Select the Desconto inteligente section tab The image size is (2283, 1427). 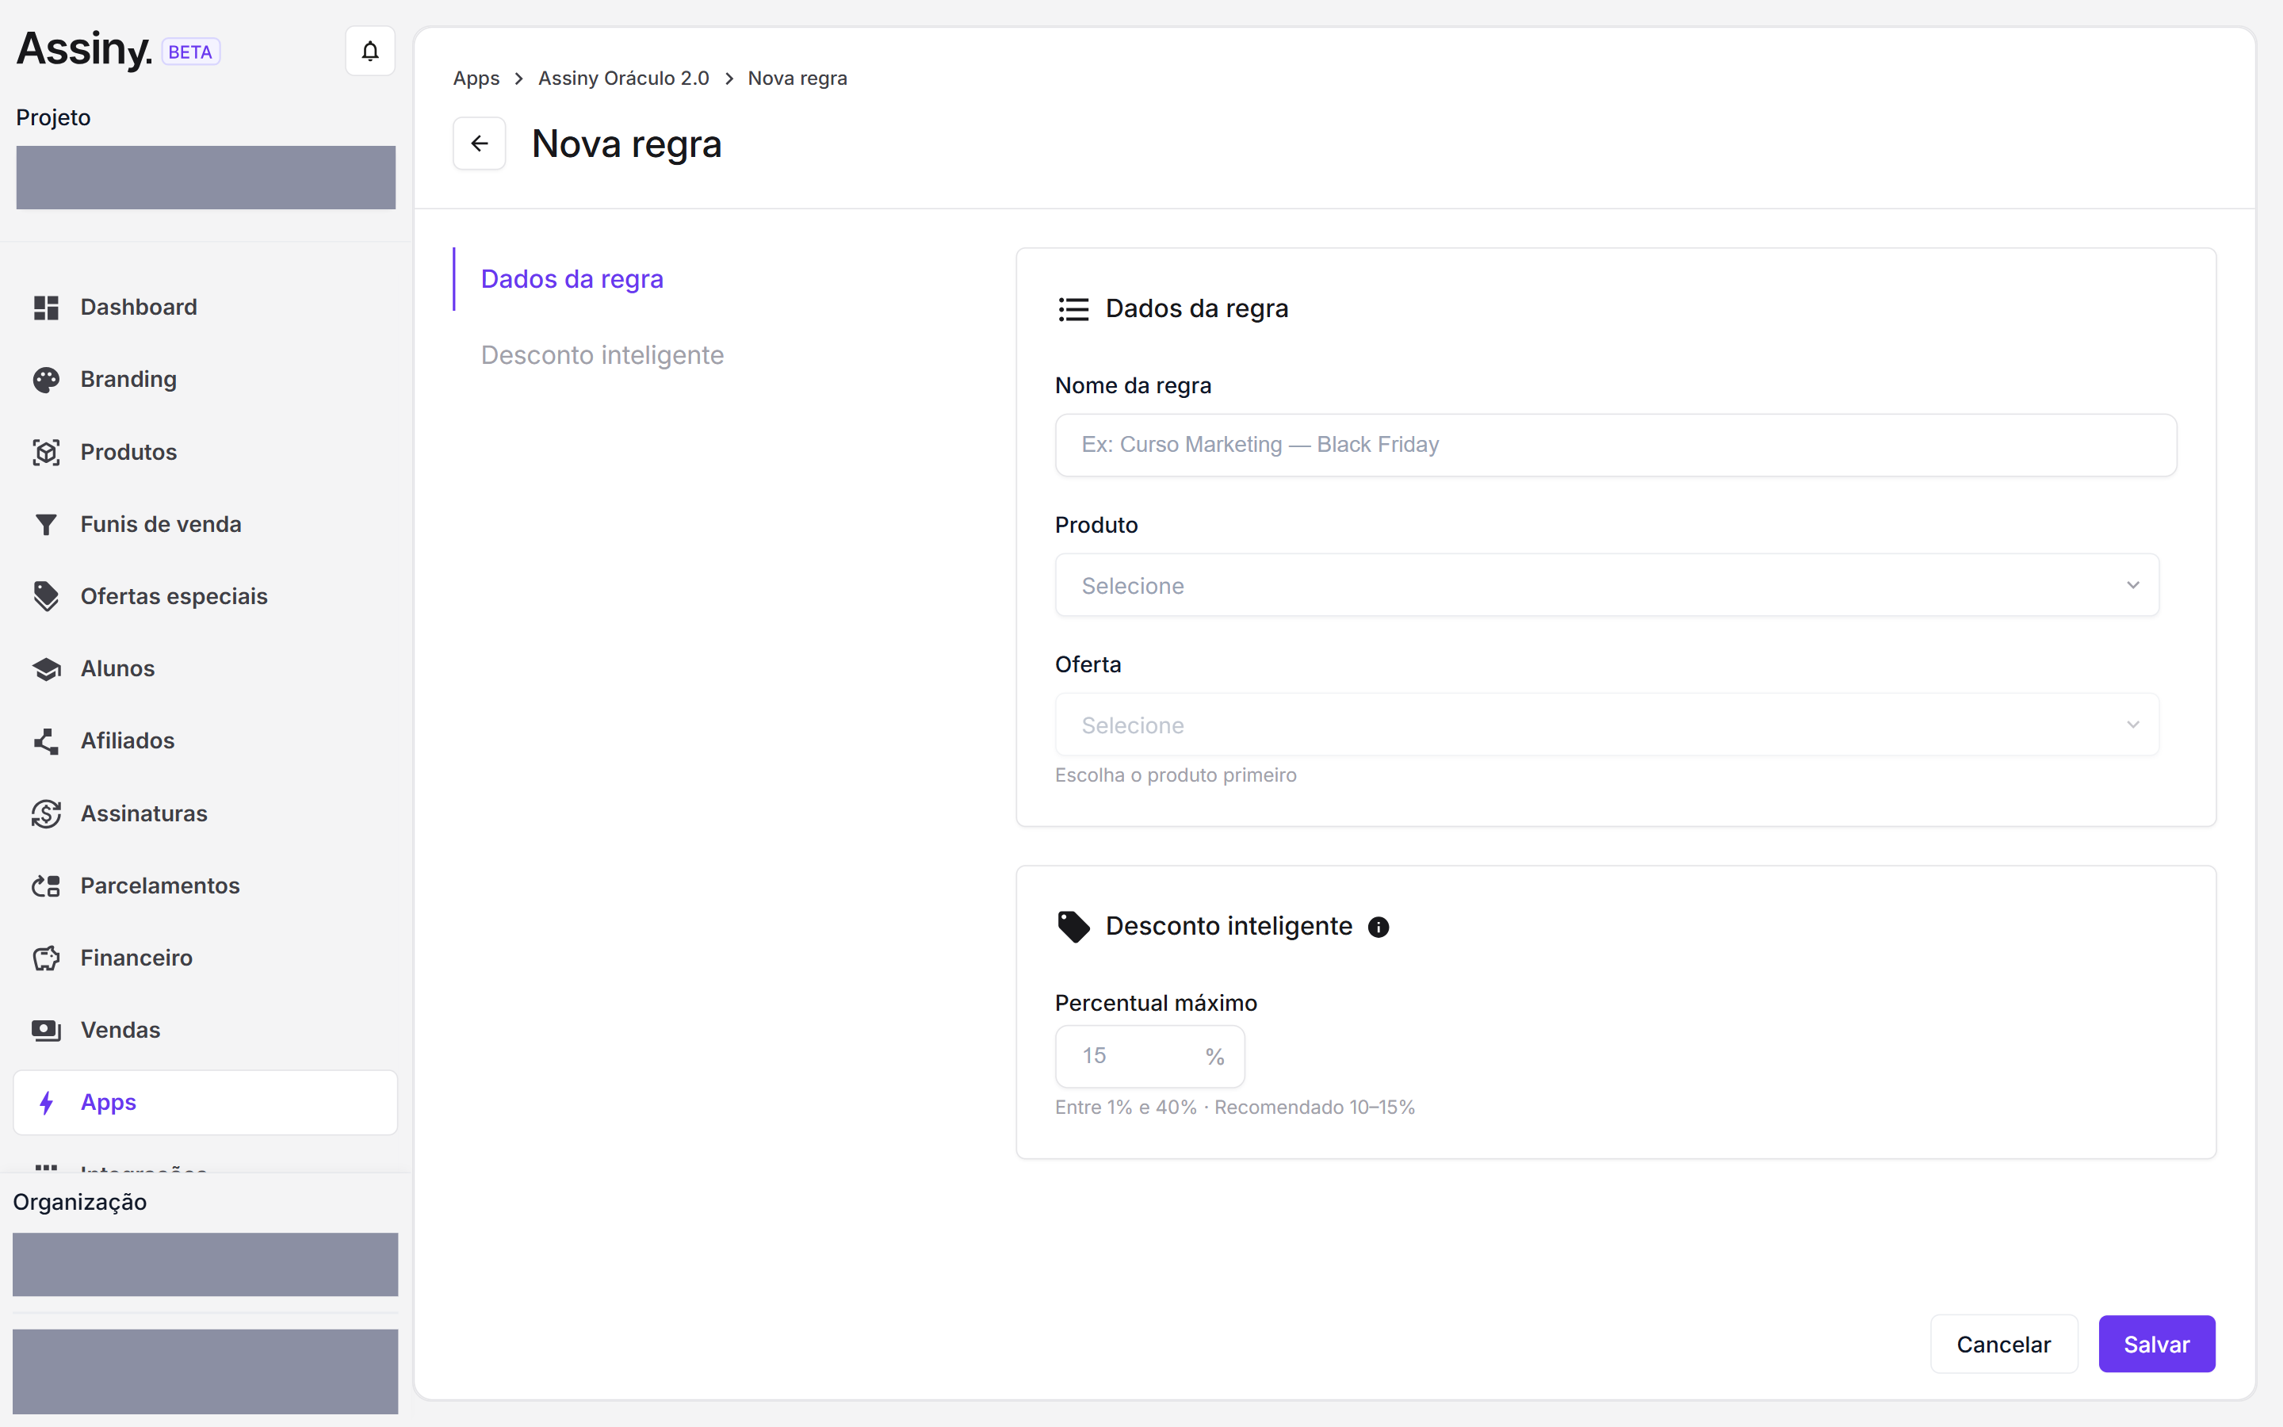(x=602, y=356)
